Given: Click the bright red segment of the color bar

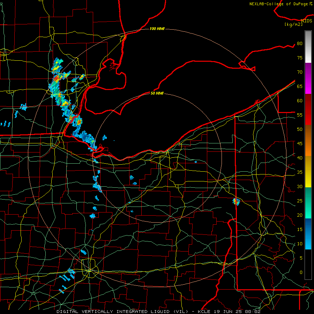Looking at the screenshot, I should 308,110.
